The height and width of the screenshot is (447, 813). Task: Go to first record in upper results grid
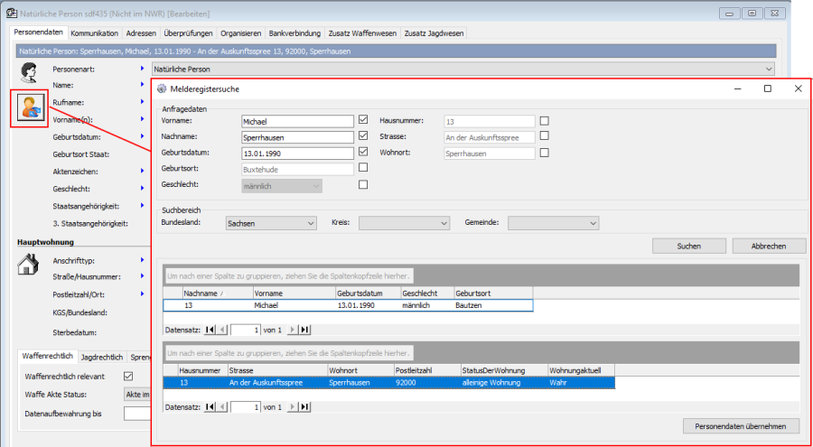click(210, 330)
